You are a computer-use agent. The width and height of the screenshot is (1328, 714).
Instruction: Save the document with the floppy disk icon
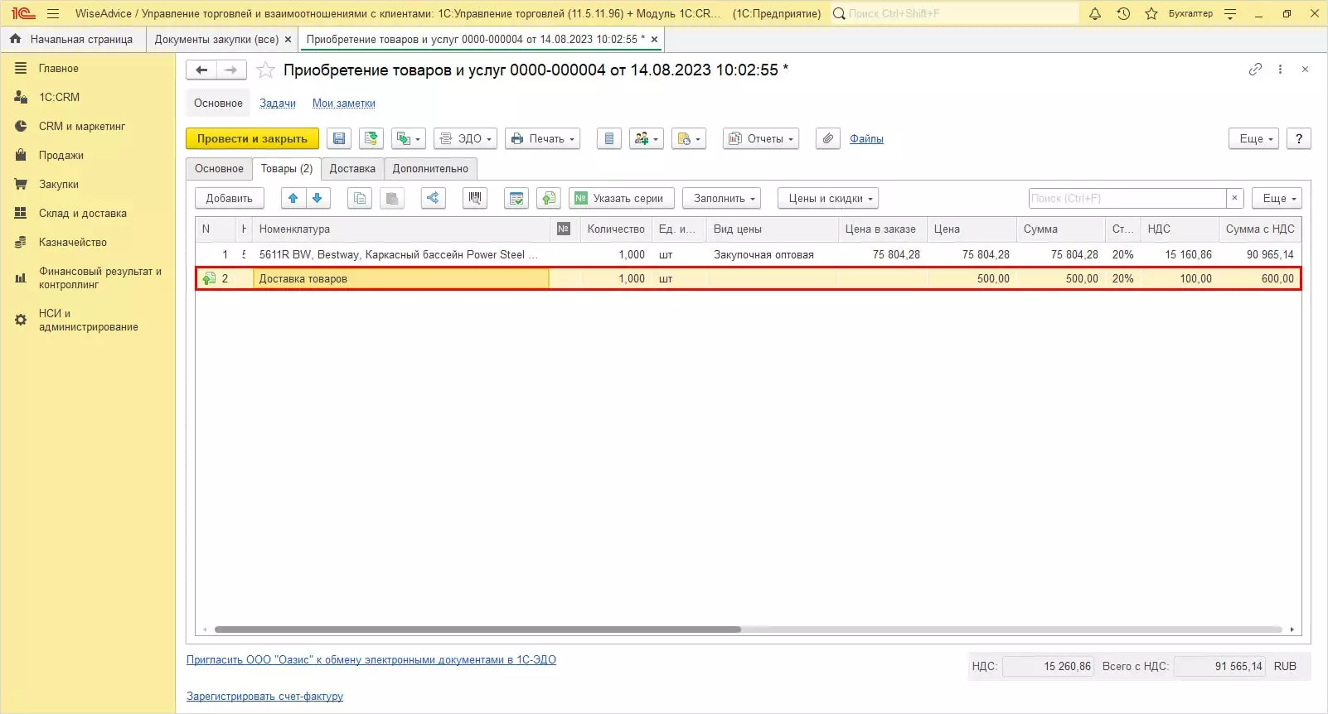pyautogui.click(x=338, y=138)
